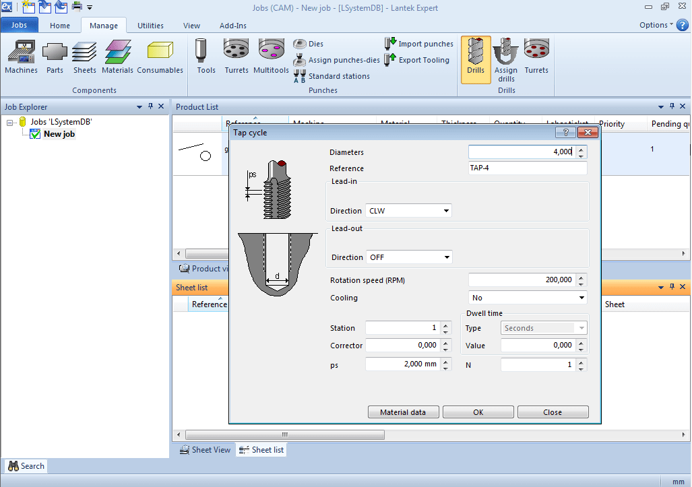The width and height of the screenshot is (692, 487).
Task: Click the Rotation speed RPM field
Action: click(x=522, y=280)
